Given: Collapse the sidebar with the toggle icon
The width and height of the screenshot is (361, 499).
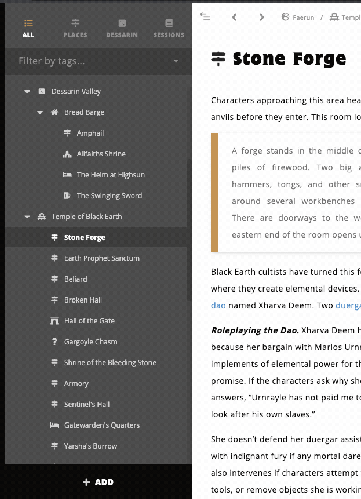Looking at the screenshot, I should (205, 16).
